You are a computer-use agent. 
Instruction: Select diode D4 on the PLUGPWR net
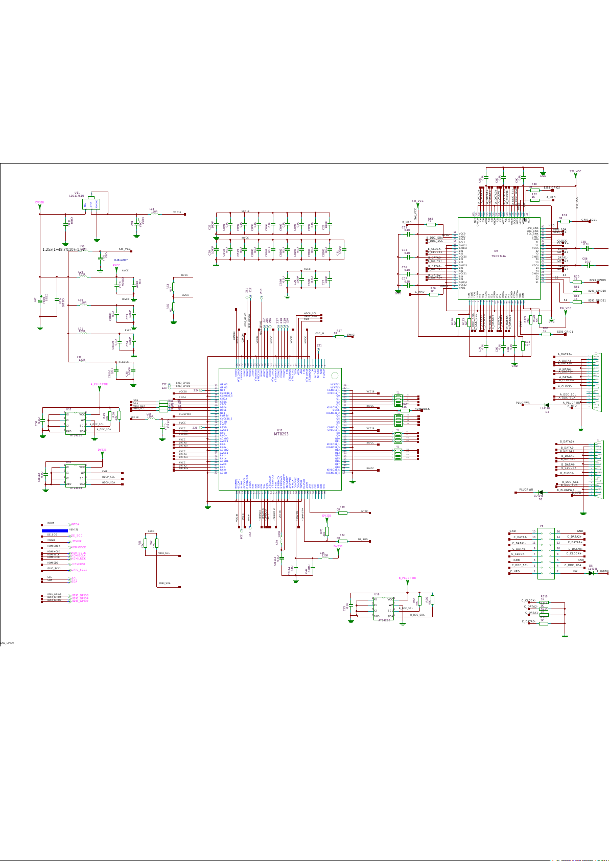point(546,405)
